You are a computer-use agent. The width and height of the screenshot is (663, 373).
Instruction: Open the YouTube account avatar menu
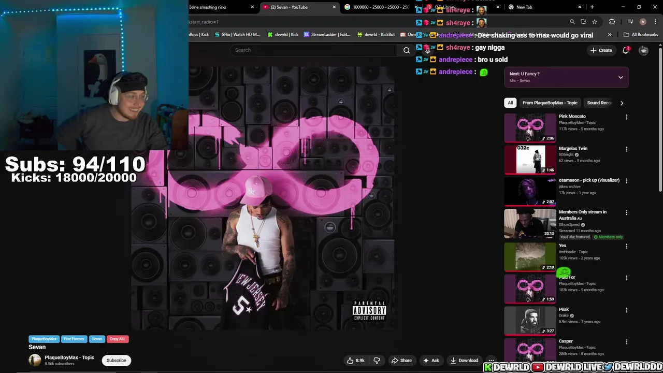coord(643,50)
